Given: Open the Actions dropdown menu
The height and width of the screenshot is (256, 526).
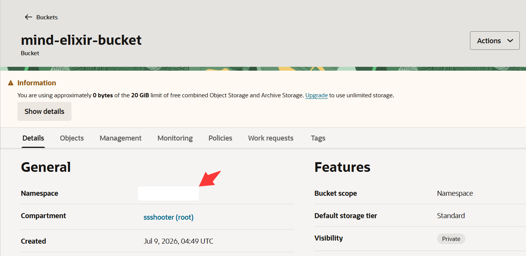Looking at the screenshot, I should (495, 41).
